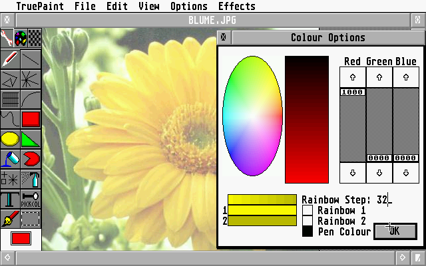The height and width of the screenshot is (266, 426).
Task: Open the Effects menu
Action: 237,6
